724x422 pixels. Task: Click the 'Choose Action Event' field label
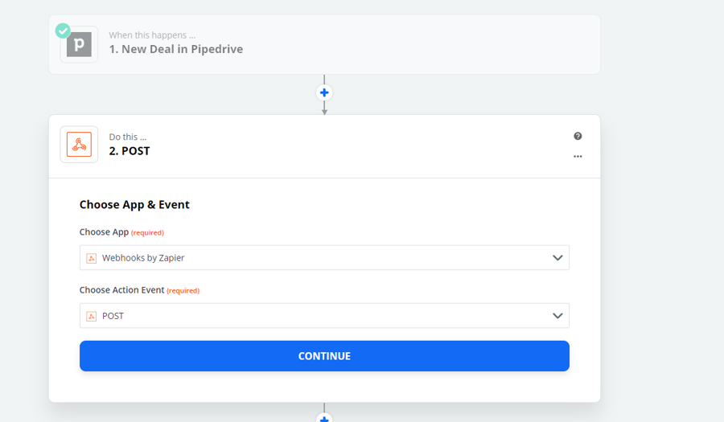click(x=121, y=290)
